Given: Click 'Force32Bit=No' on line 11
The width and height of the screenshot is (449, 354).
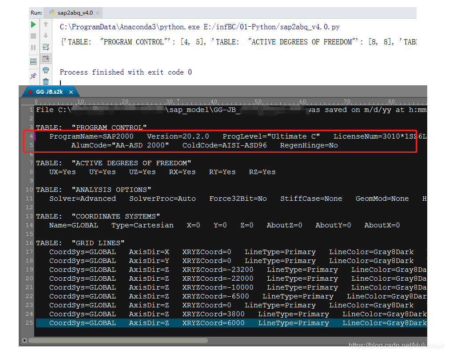Looking at the screenshot, I should (x=238, y=199).
